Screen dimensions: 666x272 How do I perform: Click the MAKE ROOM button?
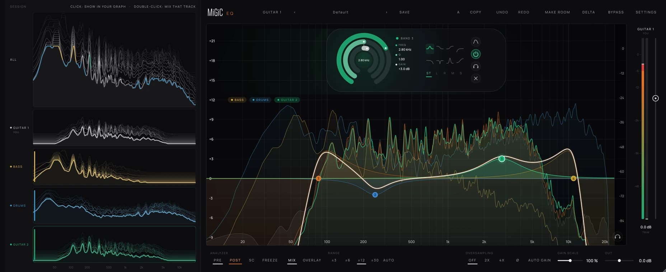click(x=557, y=12)
